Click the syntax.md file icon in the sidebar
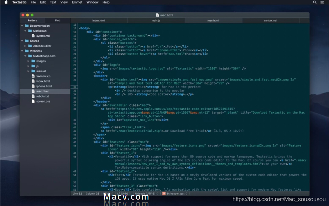 33,36
